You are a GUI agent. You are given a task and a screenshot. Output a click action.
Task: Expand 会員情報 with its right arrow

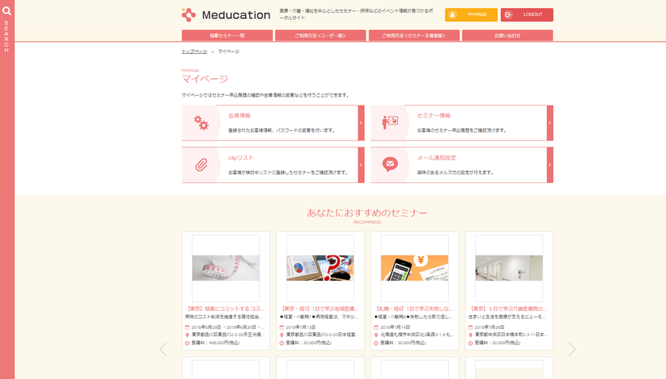click(x=361, y=123)
